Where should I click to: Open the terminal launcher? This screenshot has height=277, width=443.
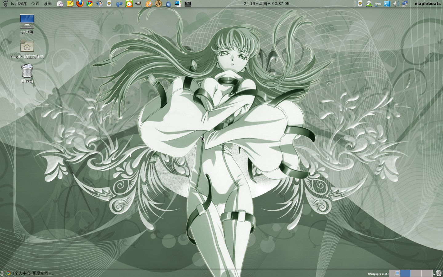tap(188, 4)
